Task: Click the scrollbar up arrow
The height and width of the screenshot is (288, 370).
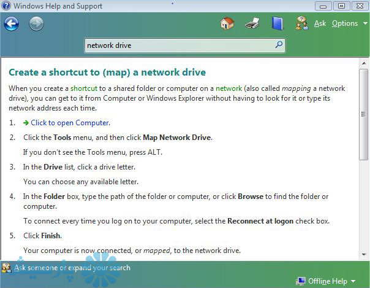Action: point(364,63)
